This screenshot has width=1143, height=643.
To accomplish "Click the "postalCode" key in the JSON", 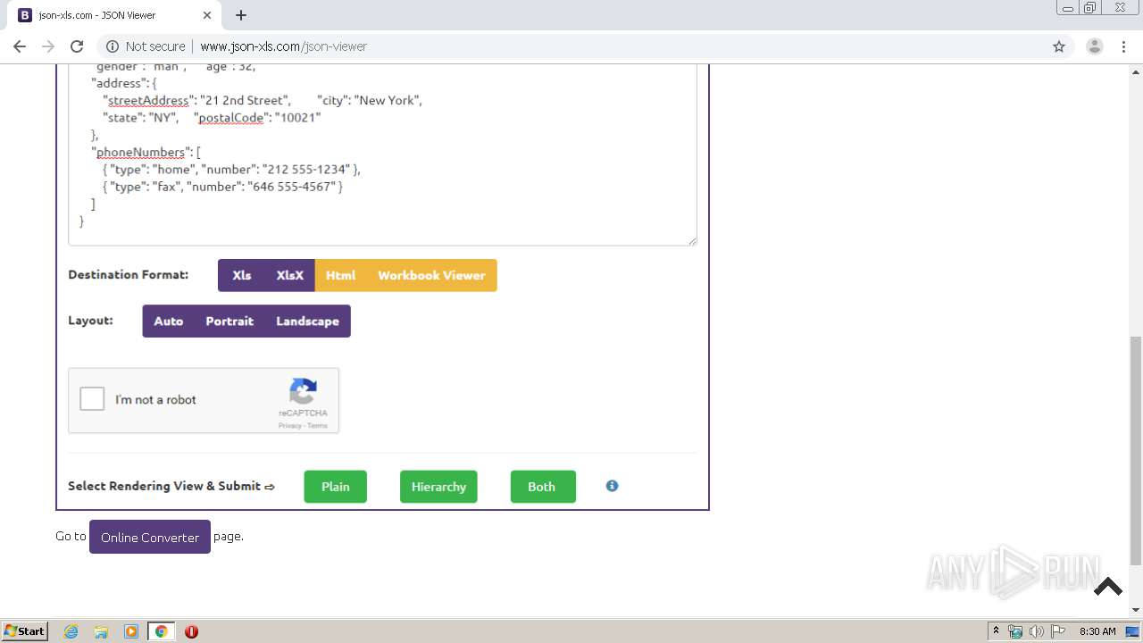I will click(230, 117).
